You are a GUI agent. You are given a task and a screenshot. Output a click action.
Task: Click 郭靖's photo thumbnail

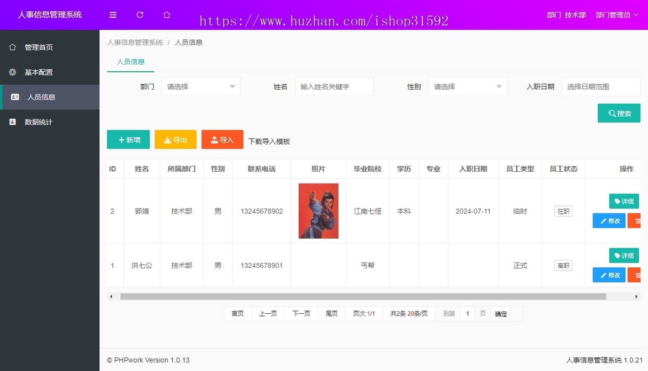point(319,211)
